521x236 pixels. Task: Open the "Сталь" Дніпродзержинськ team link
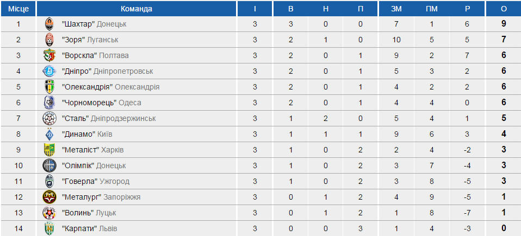(109, 118)
